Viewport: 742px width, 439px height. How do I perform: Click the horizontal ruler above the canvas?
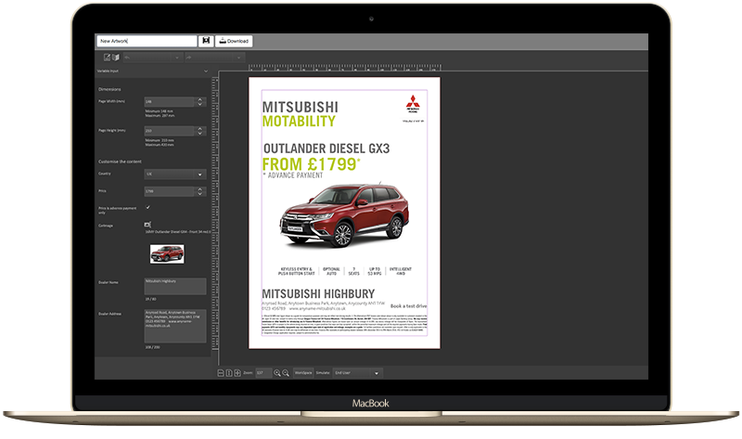(x=345, y=68)
